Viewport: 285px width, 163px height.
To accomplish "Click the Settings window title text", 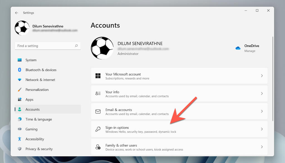I will (29, 13).
